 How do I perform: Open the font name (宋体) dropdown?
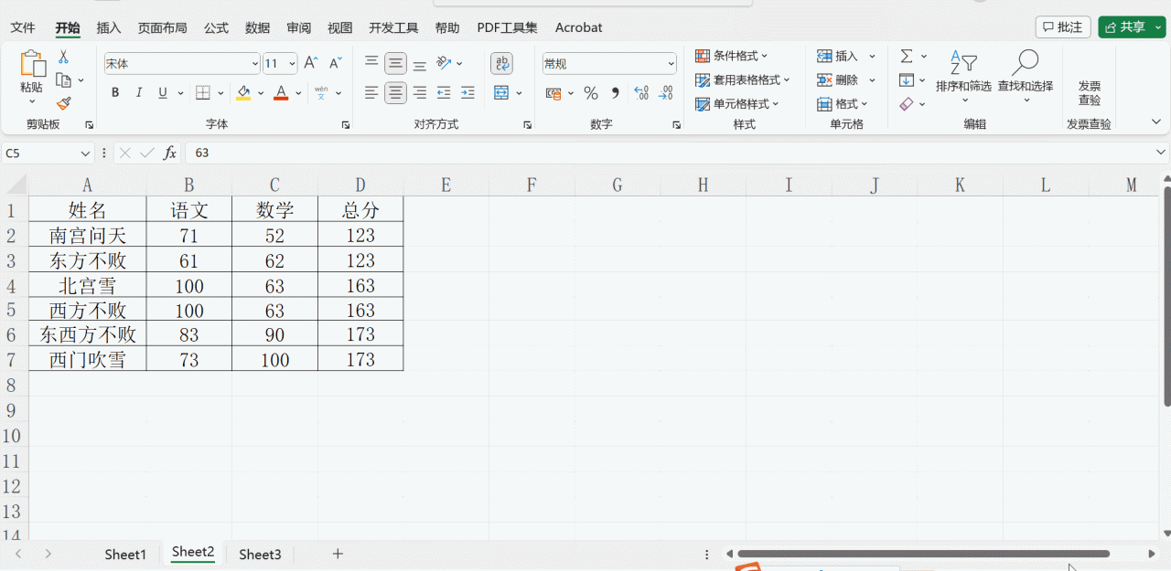(254, 64)
